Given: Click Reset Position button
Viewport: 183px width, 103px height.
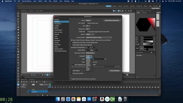Looking at the screenshot, I should pyautogui.click(x=156, y=8).
